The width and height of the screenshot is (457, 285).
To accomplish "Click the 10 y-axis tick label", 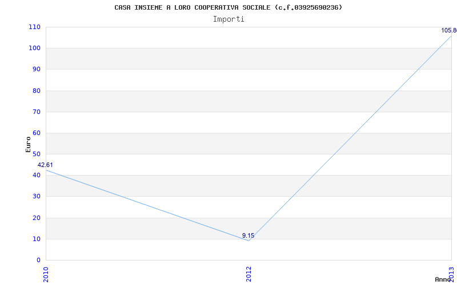I will tap(37, 239).
